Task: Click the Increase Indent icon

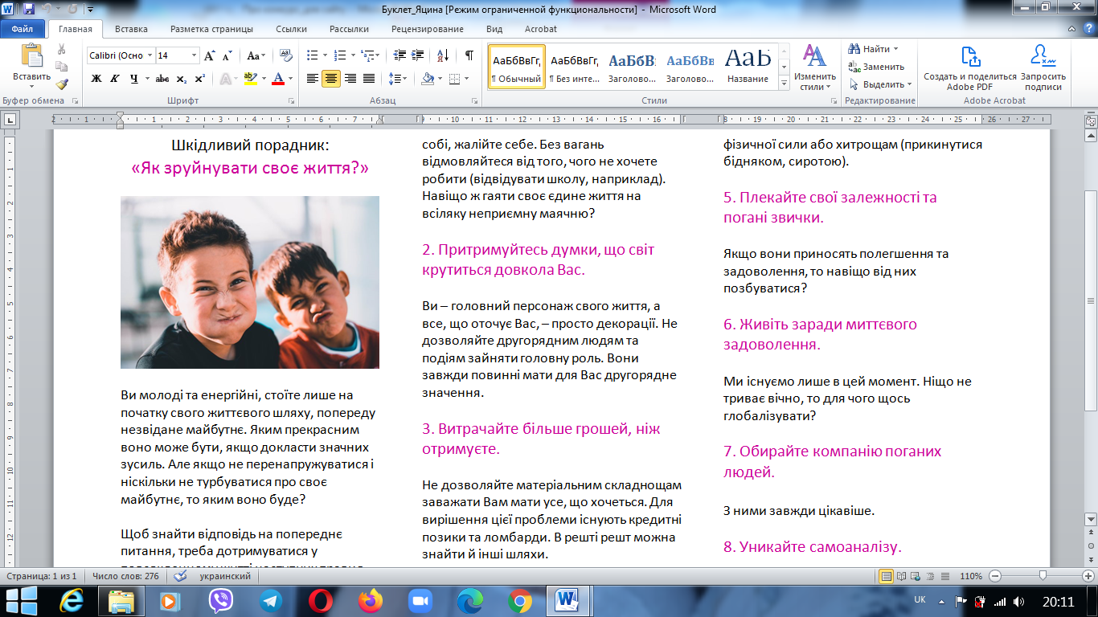Action: click(417, 55)
